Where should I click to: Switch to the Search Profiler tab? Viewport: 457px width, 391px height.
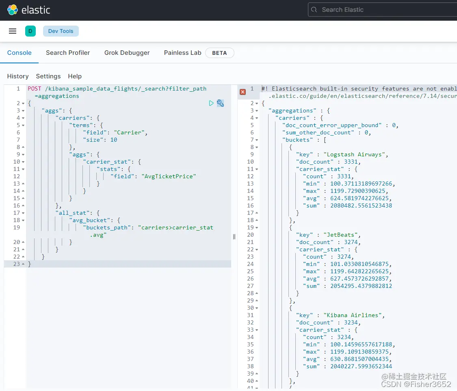68,53
